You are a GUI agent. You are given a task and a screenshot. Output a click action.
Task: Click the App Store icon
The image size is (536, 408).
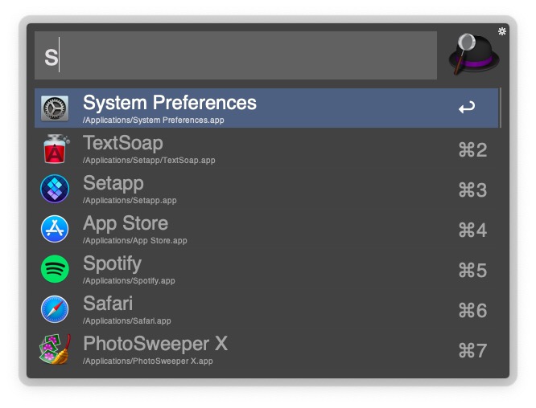click(x=55, y=229)
